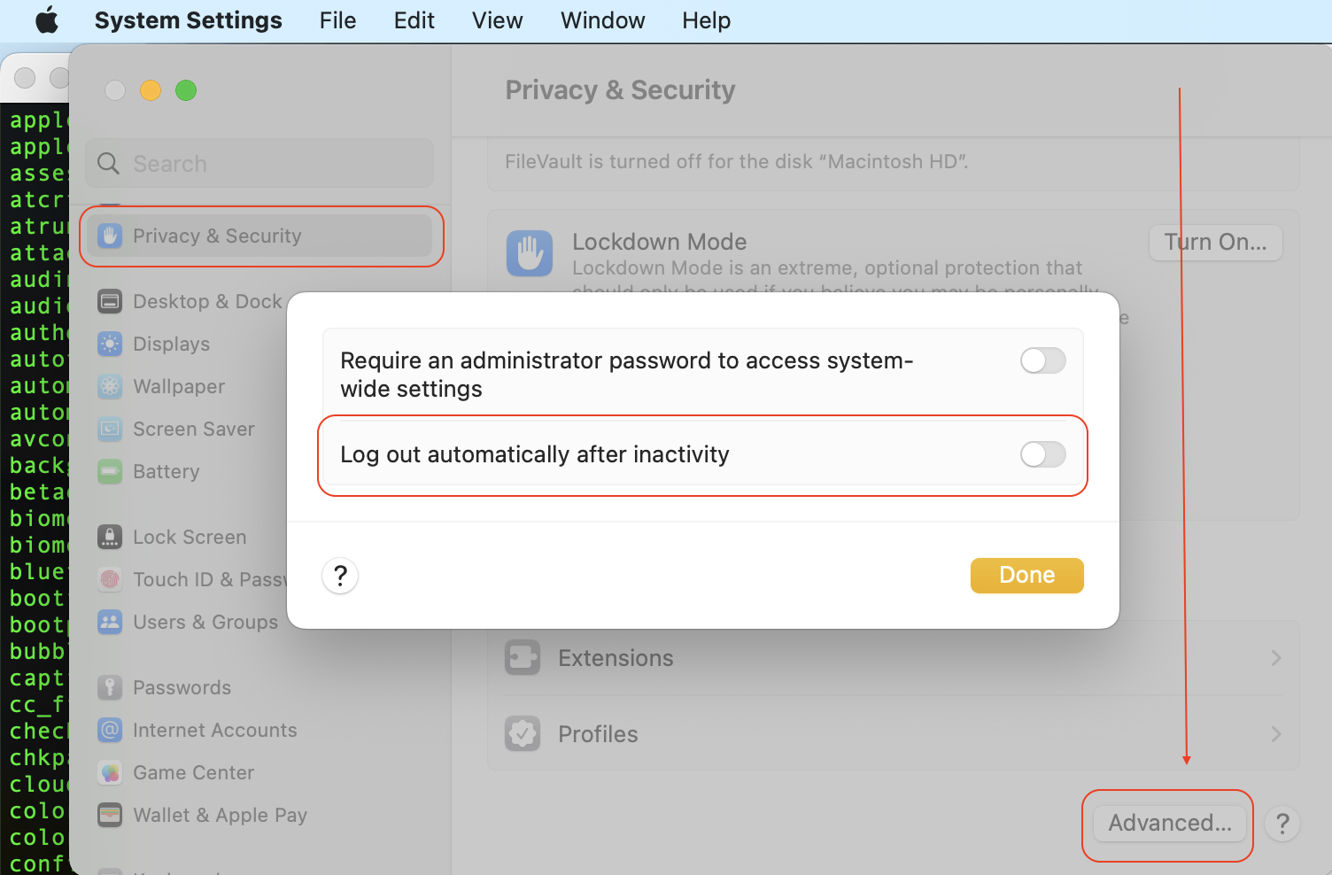
Task: Click the Game Center icon
Action: [110, 772]
